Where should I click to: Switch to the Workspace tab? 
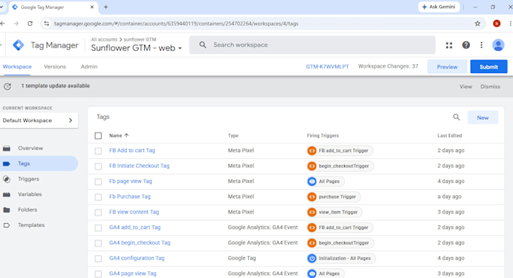(17, 66)
